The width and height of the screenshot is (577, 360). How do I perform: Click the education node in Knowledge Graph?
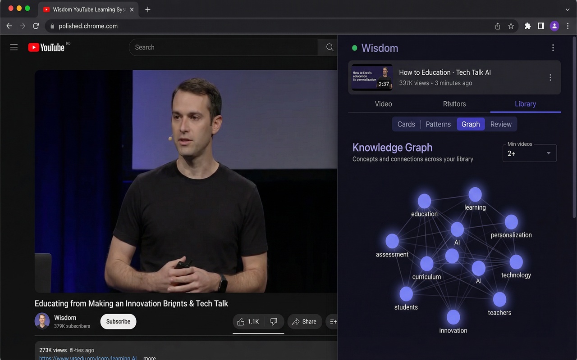point(424,201)
